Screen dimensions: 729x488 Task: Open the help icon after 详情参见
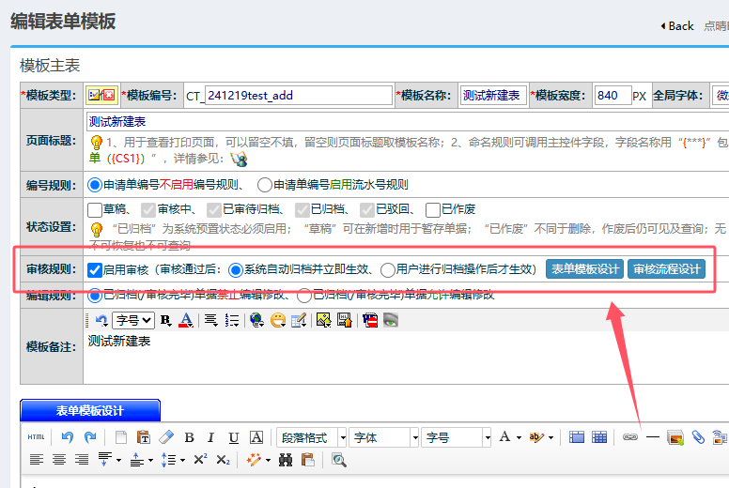tap(239, 160)
